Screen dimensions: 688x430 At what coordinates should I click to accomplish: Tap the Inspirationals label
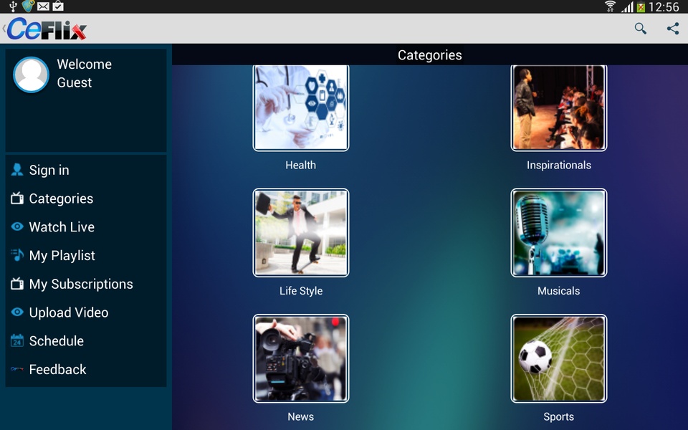pos(559,165)
